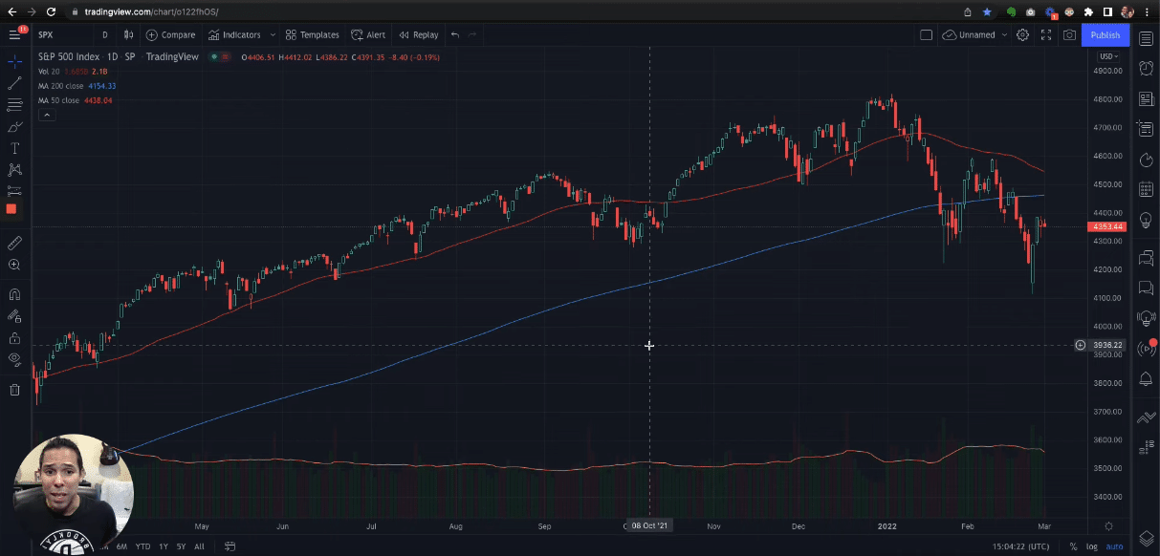Open the measure ruler tool
This screenshot has height=556, width=1160.
click(14, 243)
